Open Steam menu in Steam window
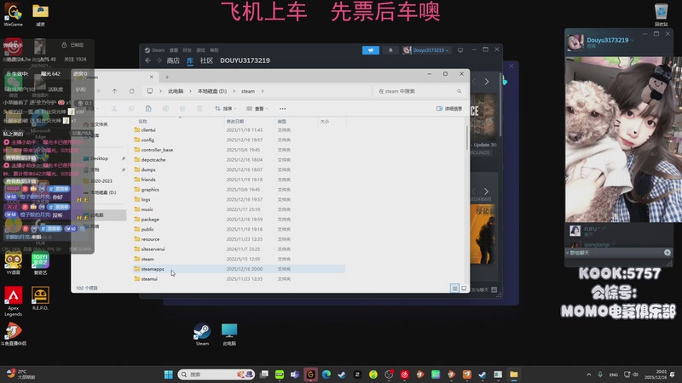The width and height of the screenshot is (682, 383). [155, 50]
